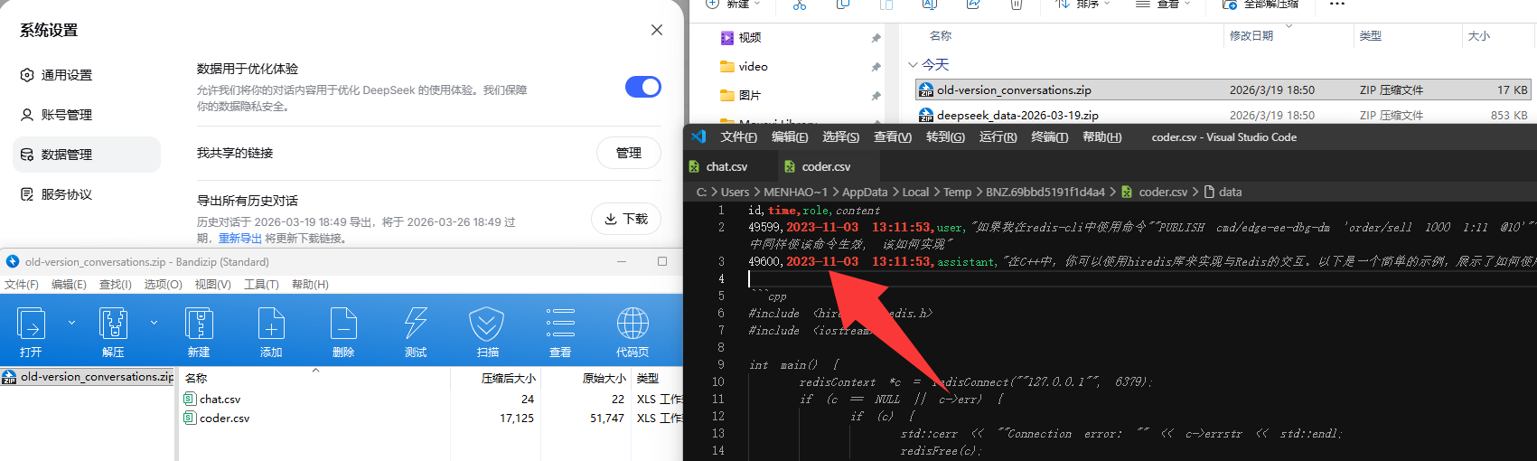The image size is (1537, 461).
Task: Click AppData in VS Code breadcrumb path
Action: click(865, 193)
